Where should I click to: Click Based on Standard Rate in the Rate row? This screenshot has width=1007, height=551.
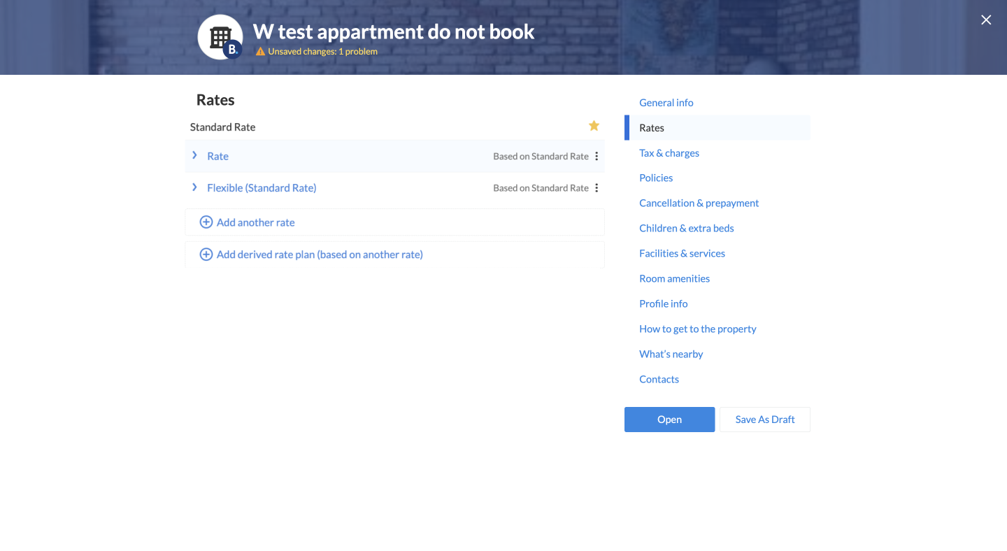(541, 157)
